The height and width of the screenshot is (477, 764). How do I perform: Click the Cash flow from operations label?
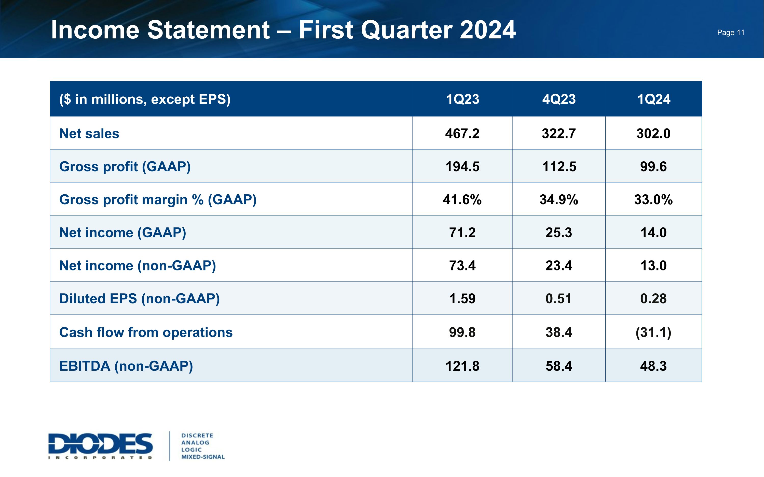[x=146, y=332]
